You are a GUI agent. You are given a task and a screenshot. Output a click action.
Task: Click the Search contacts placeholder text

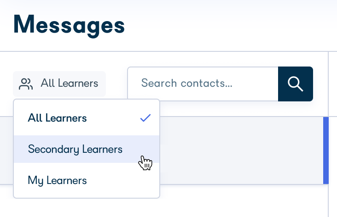[x=187, y=83]
